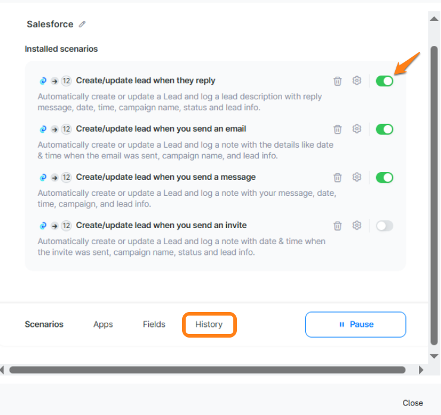Click the horizontal scrollbar right arrow
This screenshot has width=441, height=415.
[421, 370]
